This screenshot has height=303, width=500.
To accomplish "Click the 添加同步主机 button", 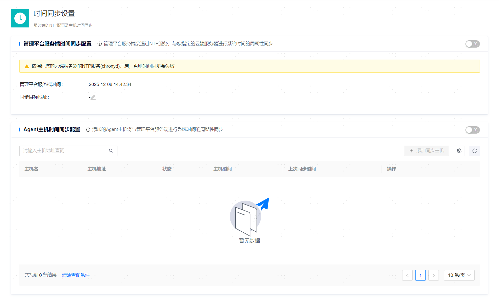I will tap(426, 151).
